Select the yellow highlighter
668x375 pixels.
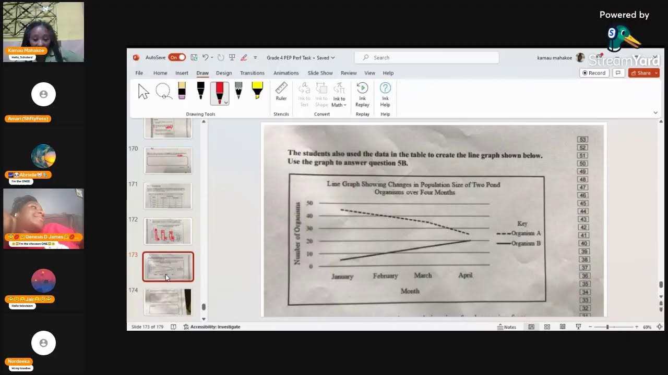pyautogui.click(x=257, y=92)
